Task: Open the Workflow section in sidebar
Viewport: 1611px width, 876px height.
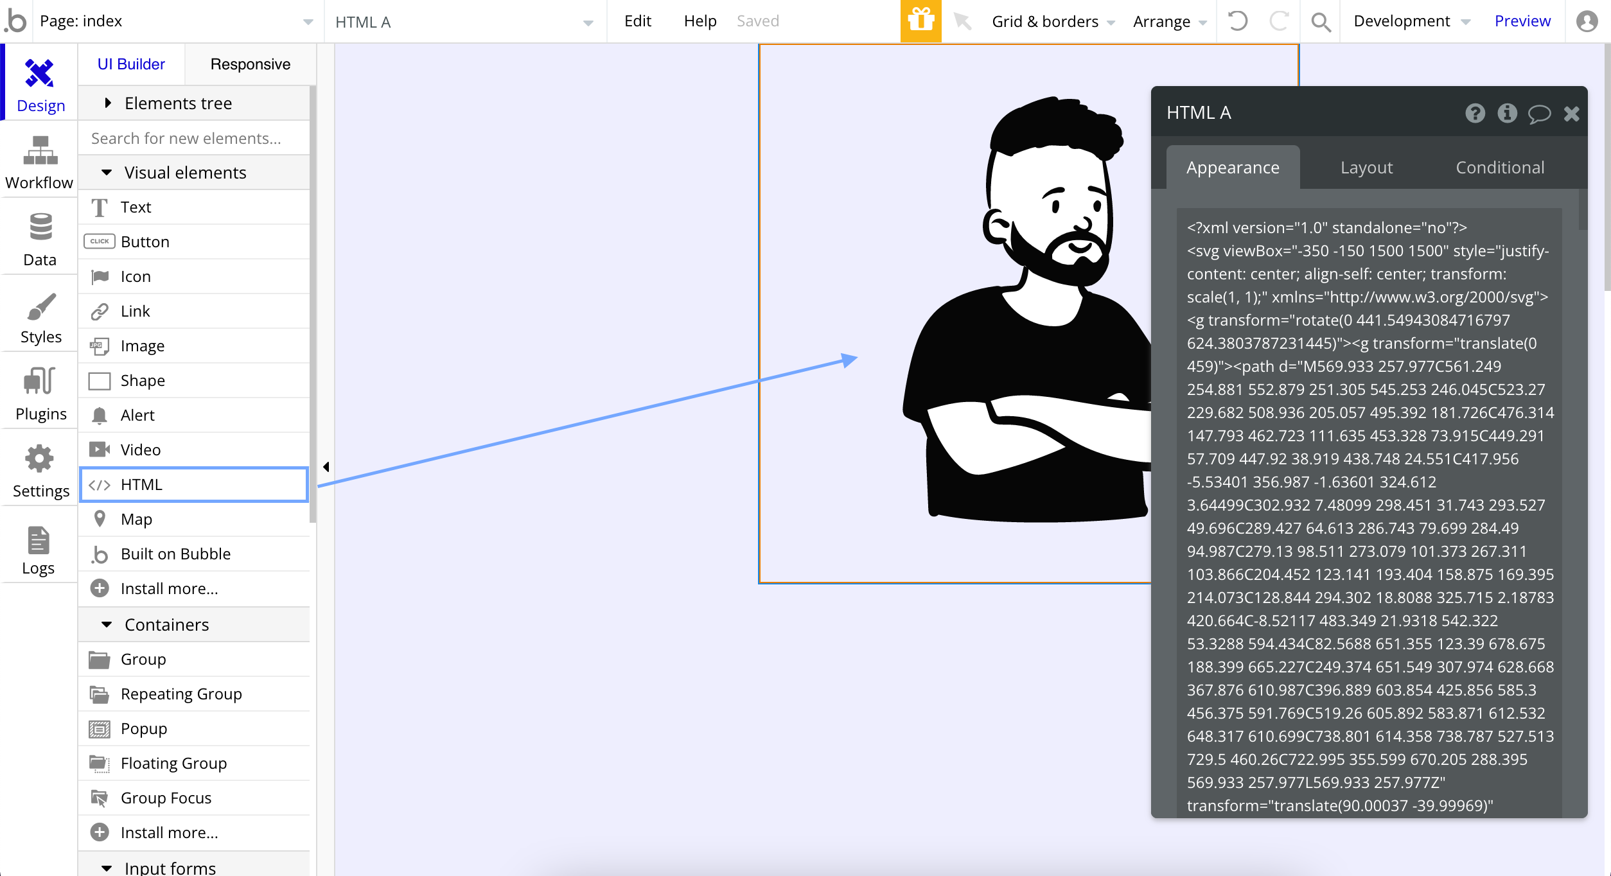Action: (39, 163)
